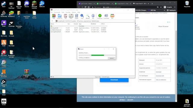Screen dimensions: 193x108
Task: Open the Commands menu in WinRAR
Action: (57, 12)
